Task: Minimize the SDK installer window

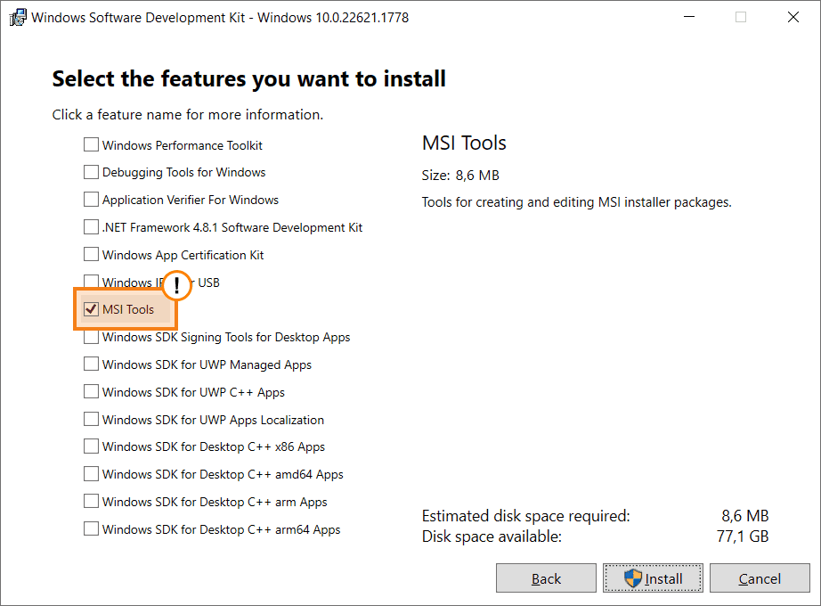Action: point(689,17)
